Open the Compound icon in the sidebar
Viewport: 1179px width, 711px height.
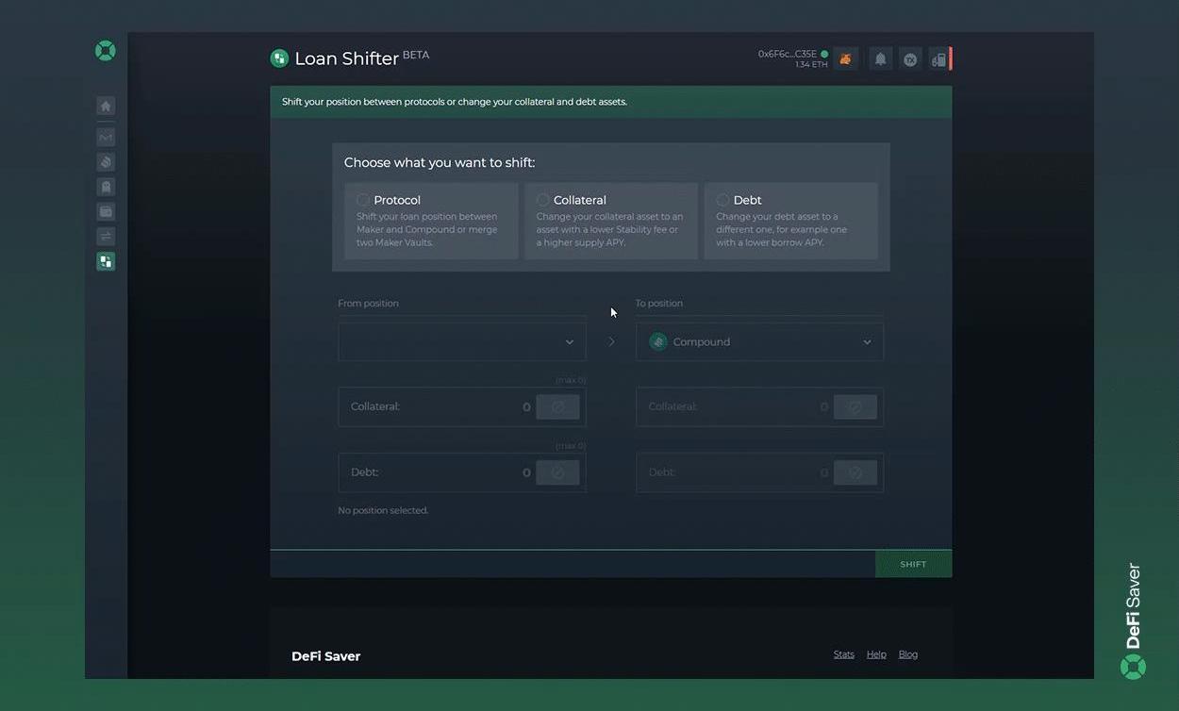click(106, 162)
